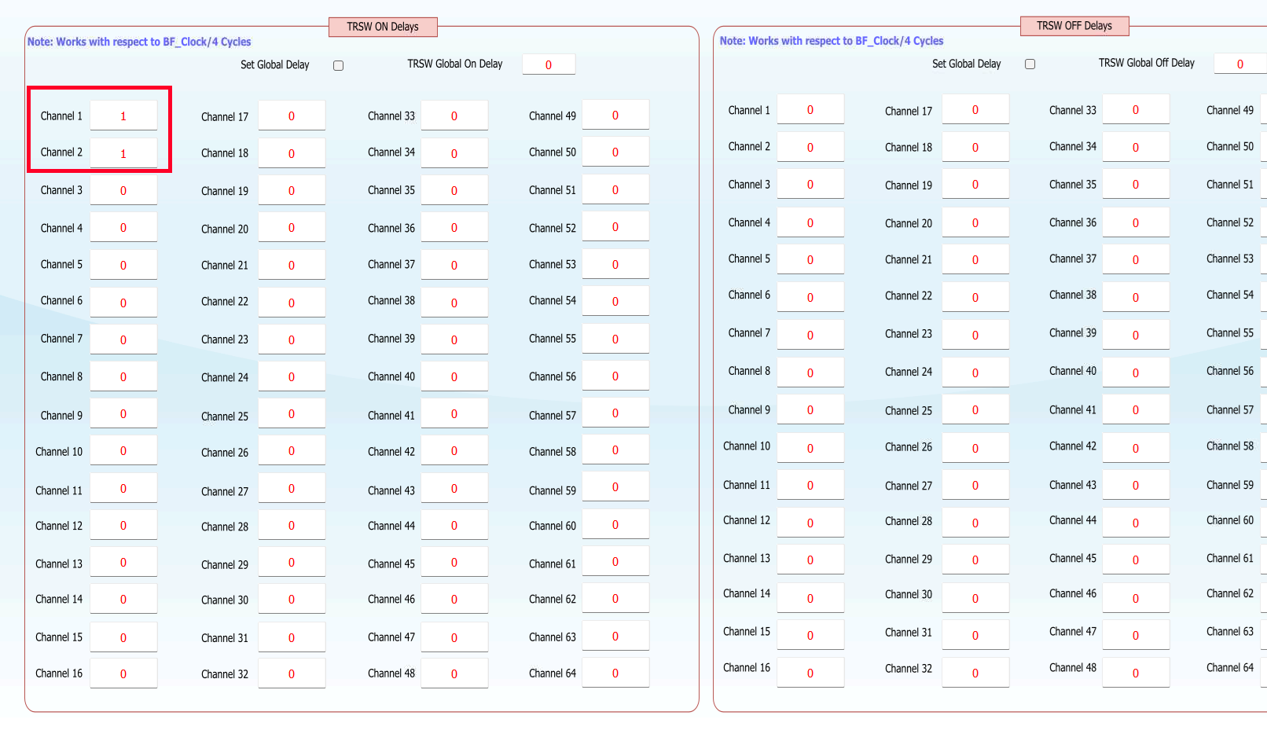Click Channel 33 field in ON Delays
The height and width of the screenshot is (734, 1267).
454,116
